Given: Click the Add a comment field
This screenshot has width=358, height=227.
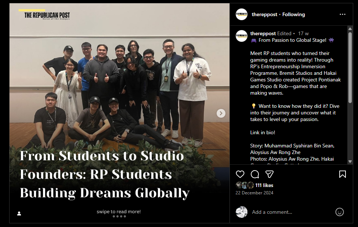Looking at the screenshot, I should point(292,212).
